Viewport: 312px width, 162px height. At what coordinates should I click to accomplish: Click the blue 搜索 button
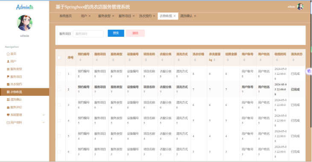click(x=116, y=33)
